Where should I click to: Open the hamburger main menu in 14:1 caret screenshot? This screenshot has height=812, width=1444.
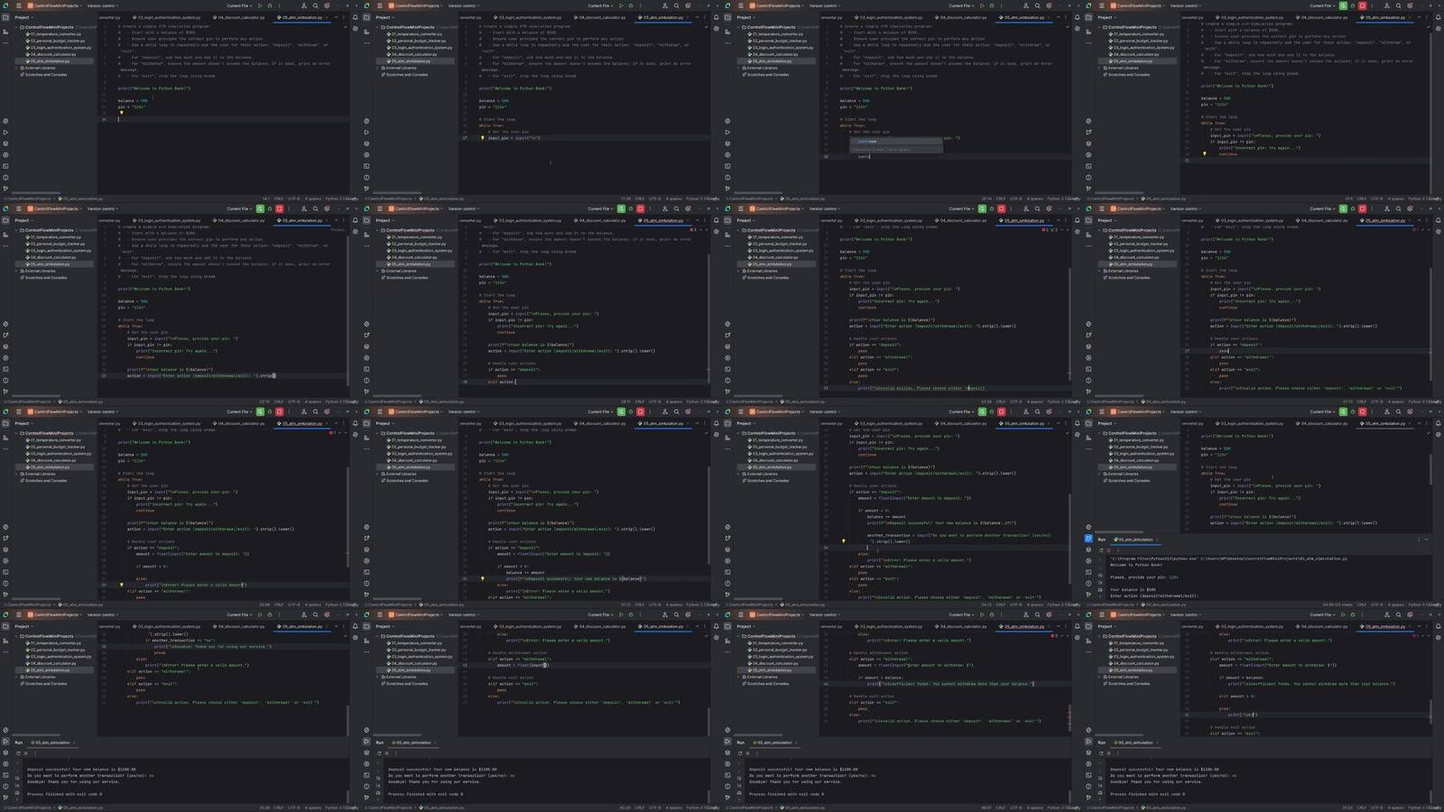tap(18, 5)
